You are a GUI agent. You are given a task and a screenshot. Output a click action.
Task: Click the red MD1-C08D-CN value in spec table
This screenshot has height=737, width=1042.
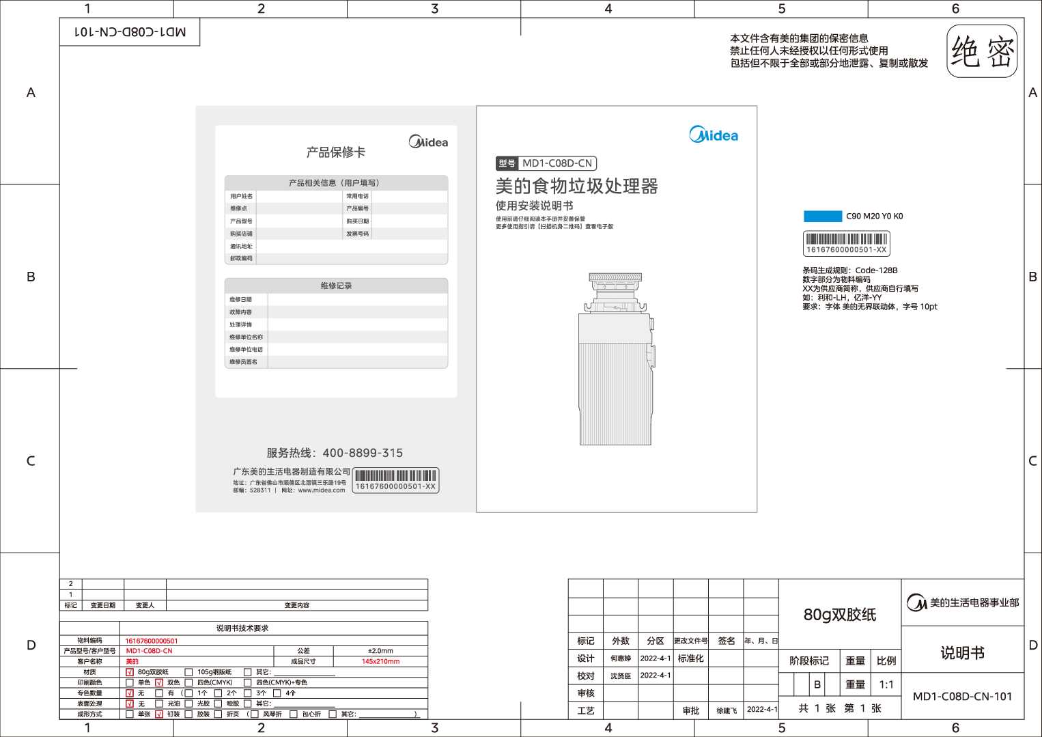click(149, 651)
